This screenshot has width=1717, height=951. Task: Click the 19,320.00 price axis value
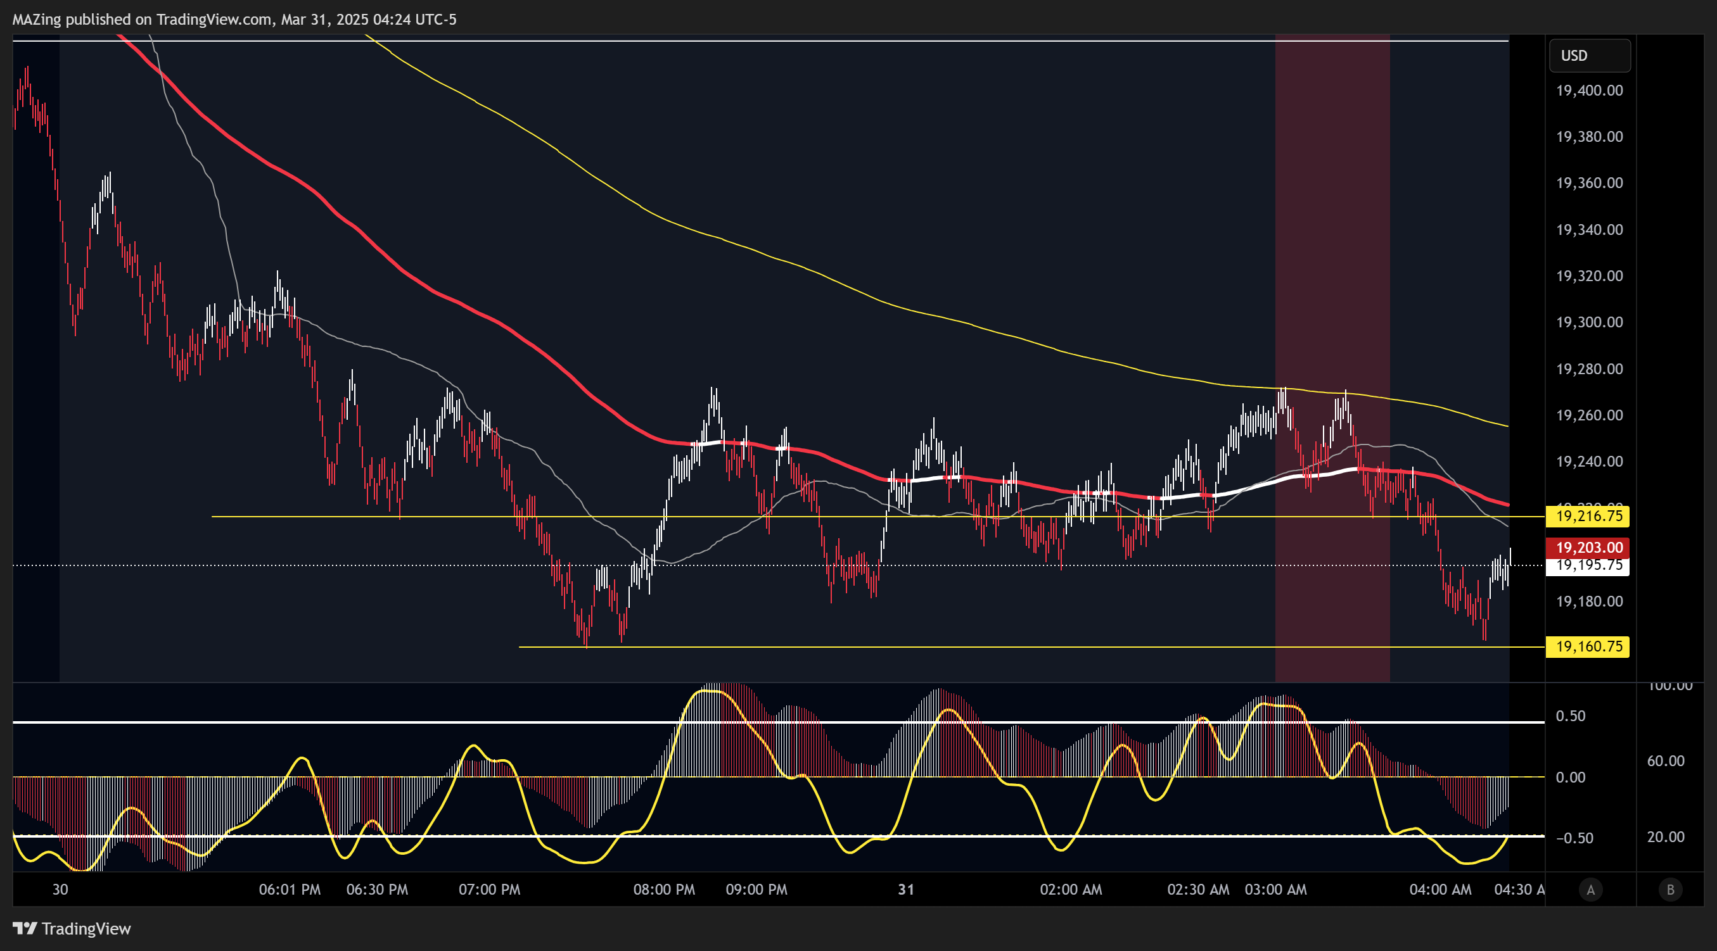click(1589, 275)
